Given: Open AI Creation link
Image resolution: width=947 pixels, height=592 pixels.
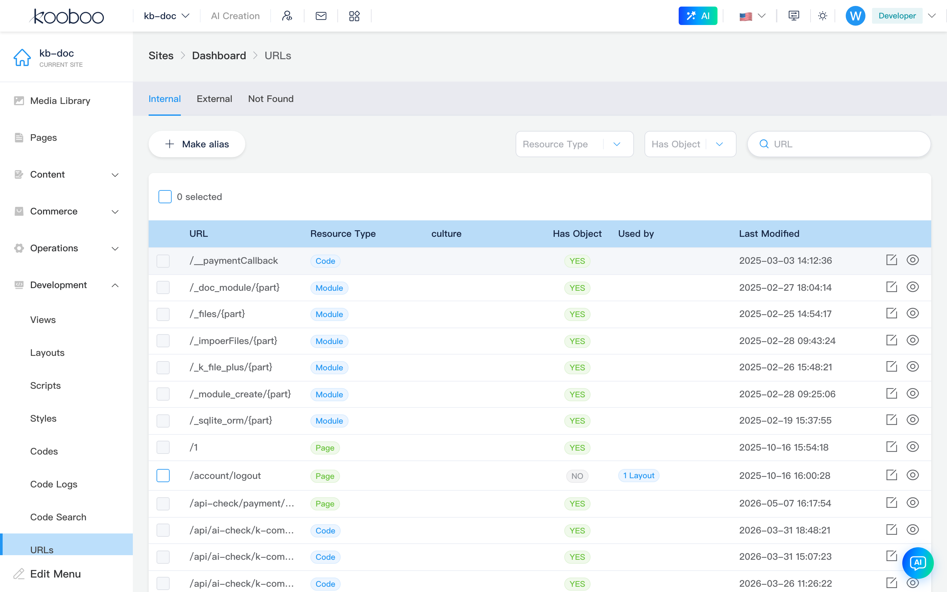Looking at the screenshot, I should [x=235, y=16].
